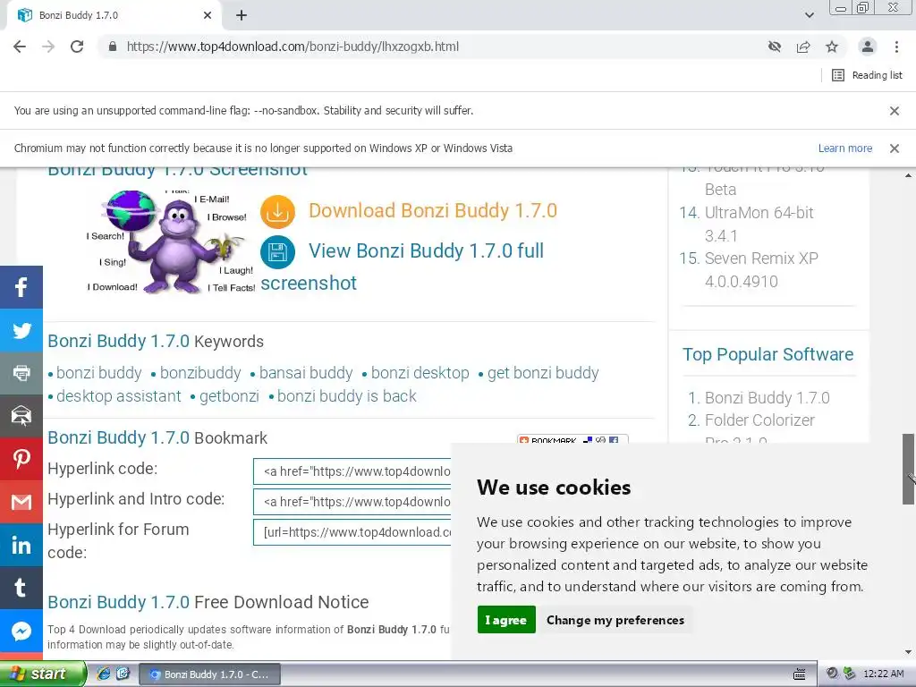Open the profile avatar icon
The width and height of the screenshot is (916, 687).
868,47
